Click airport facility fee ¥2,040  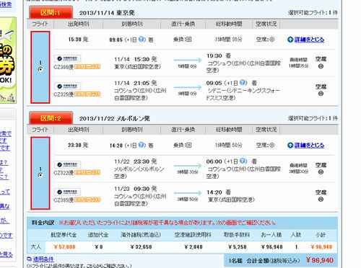193,247
